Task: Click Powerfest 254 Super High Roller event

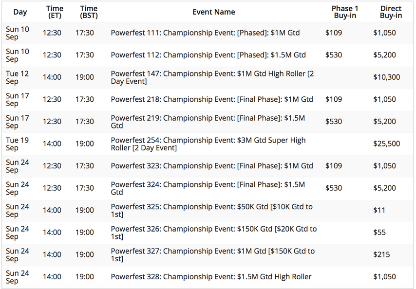Action: pos(208,144)
